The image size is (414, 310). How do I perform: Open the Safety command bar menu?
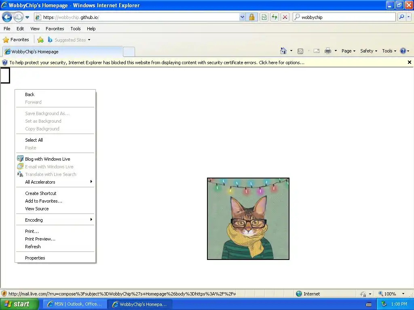point(369,51)
